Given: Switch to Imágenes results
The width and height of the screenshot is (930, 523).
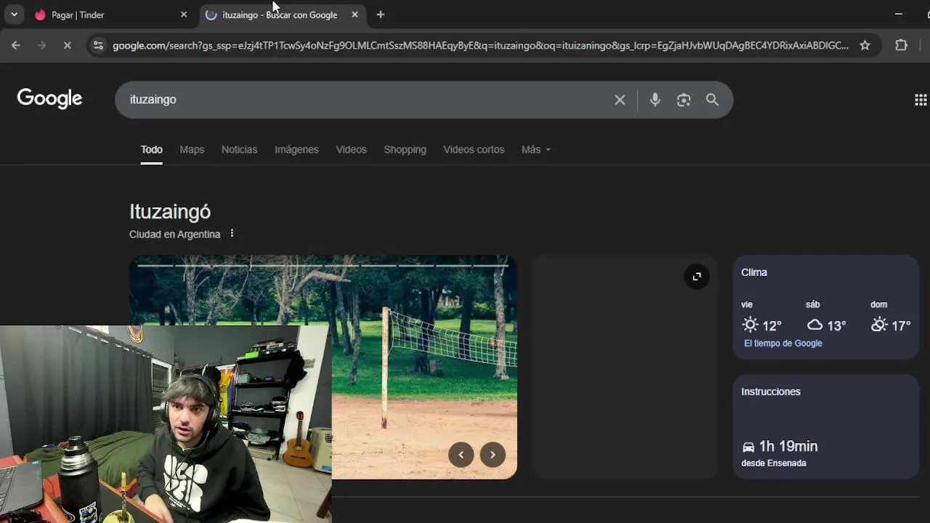Looking at the screenshot, I should pos(296,150).
